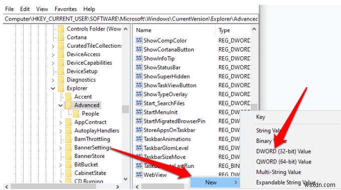The height and width of the screenshot is (190, 341).
Task: Click the BamThrottling folder icon
Action: (x=69, y=139)
